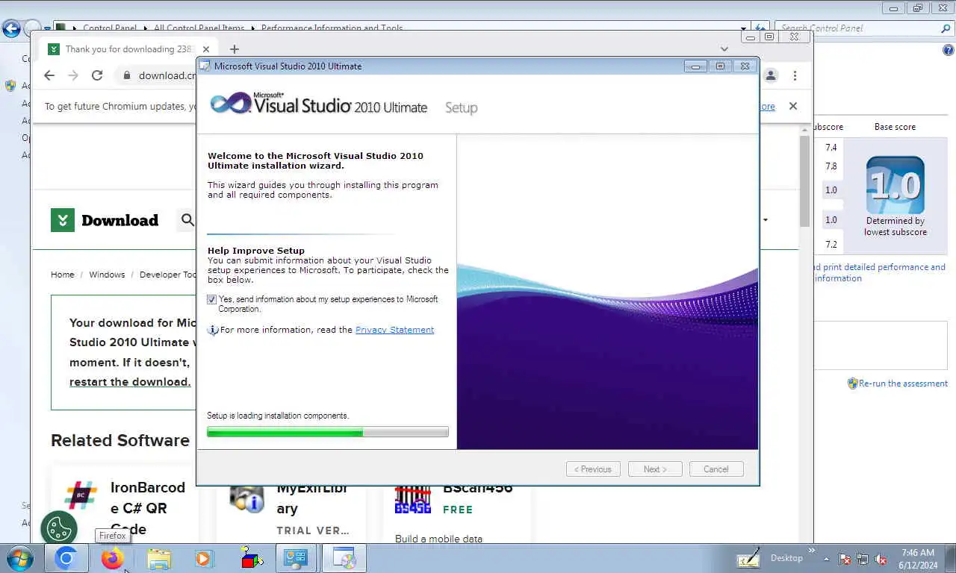Click the search magnifier on Download site
956x573 pixels.
click(x=187, y=219)
